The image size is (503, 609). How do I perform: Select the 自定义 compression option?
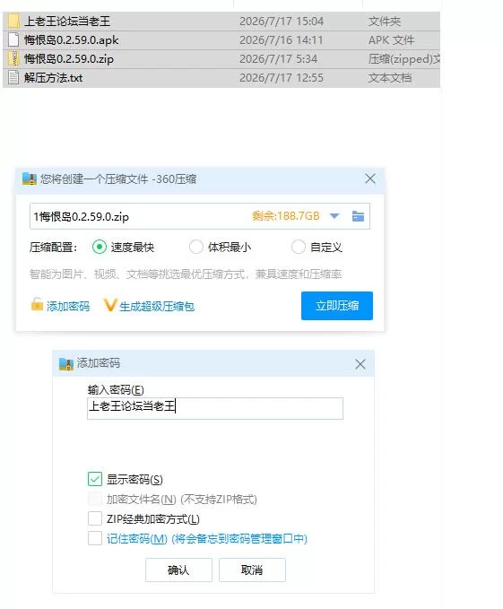click(x=298, y=247)
